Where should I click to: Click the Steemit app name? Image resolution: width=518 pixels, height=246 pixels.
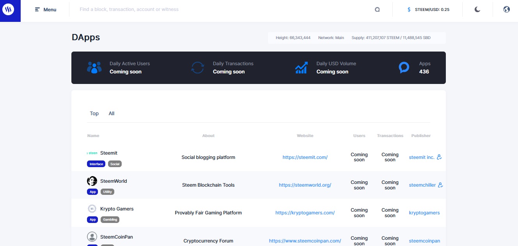(x=109, y=153)
